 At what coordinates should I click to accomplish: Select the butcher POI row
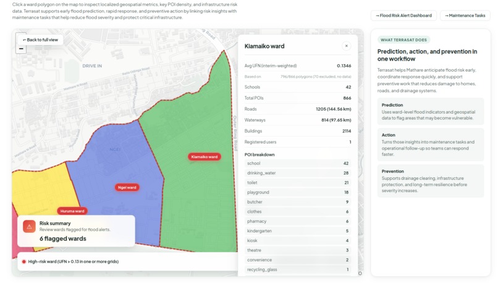pyautogui.click(x=298, y=202)
